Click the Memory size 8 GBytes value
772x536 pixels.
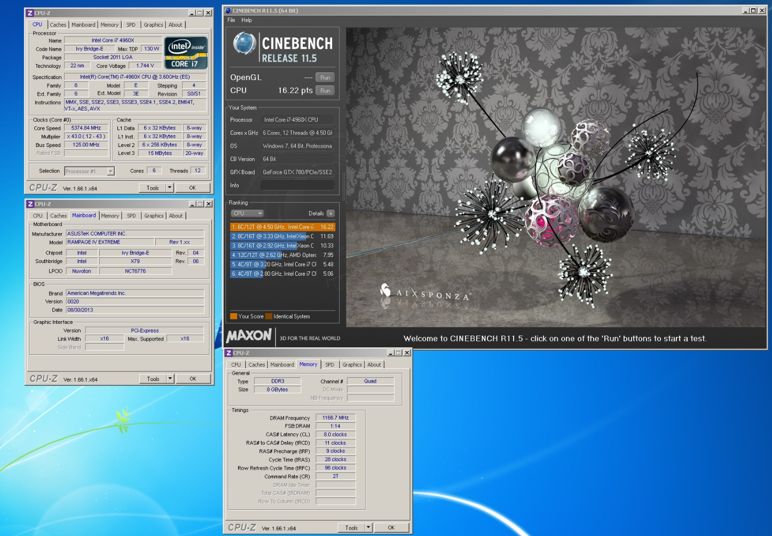coord(277,390)
